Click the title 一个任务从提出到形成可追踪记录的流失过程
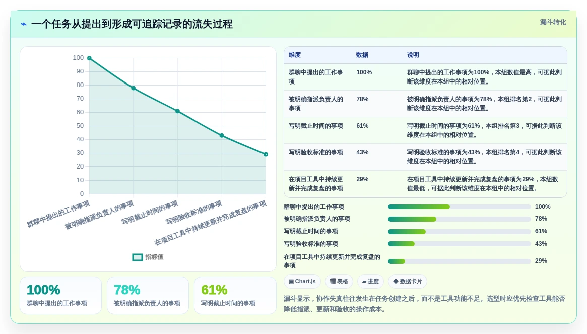 (x=132, y=24)
